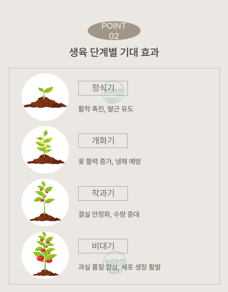Image resolution: width=228 pixels, height=292 pixels.
Task: Click the text 결실 안정화, 수량 증대
Action: (x=109, y=214)
